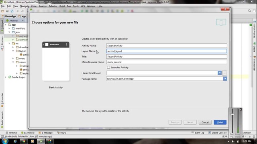Collapse the layout folder
This screenshot has width=257, height=144.
[x=13, y=51]
